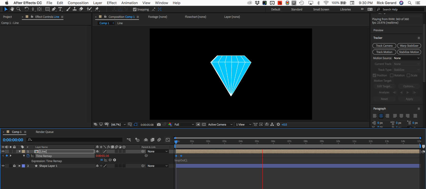Image resolution: width=426 pixels, height=189 pixels.
Task: Click the Warp Stabilizer button
Action: [409, 46]
